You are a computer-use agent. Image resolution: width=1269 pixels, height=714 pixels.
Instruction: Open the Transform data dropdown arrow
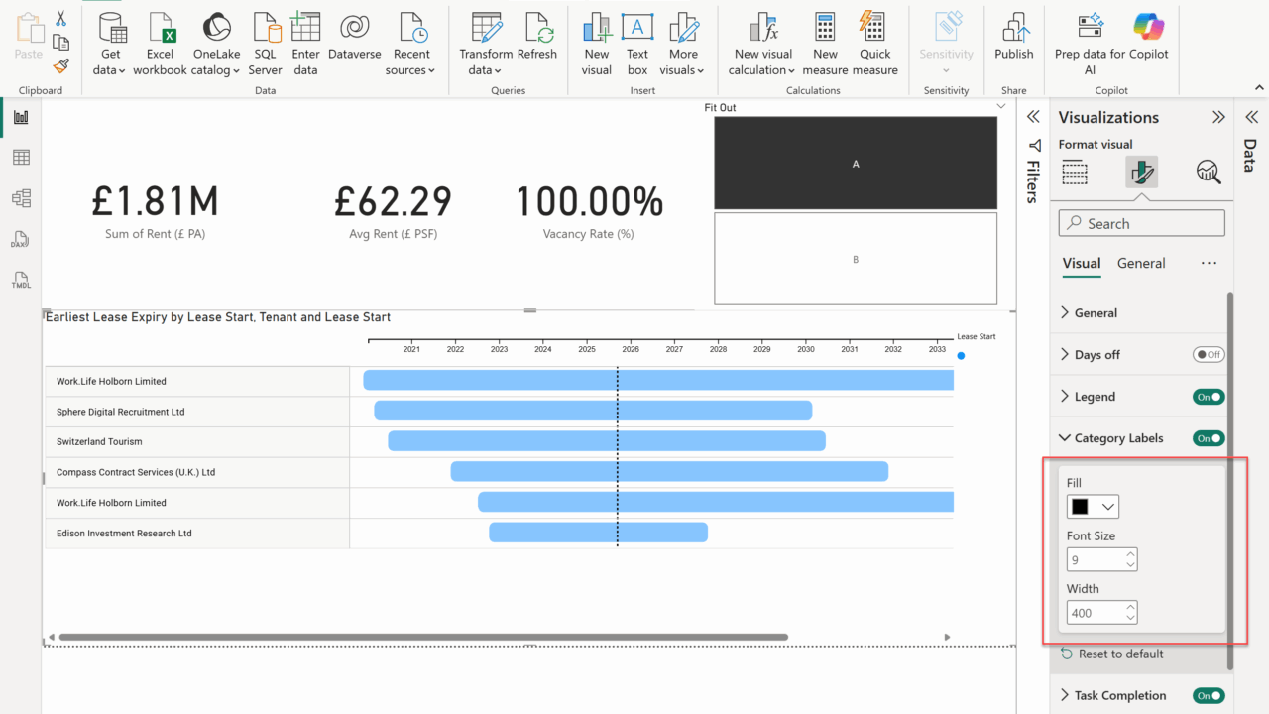(497, 71)
